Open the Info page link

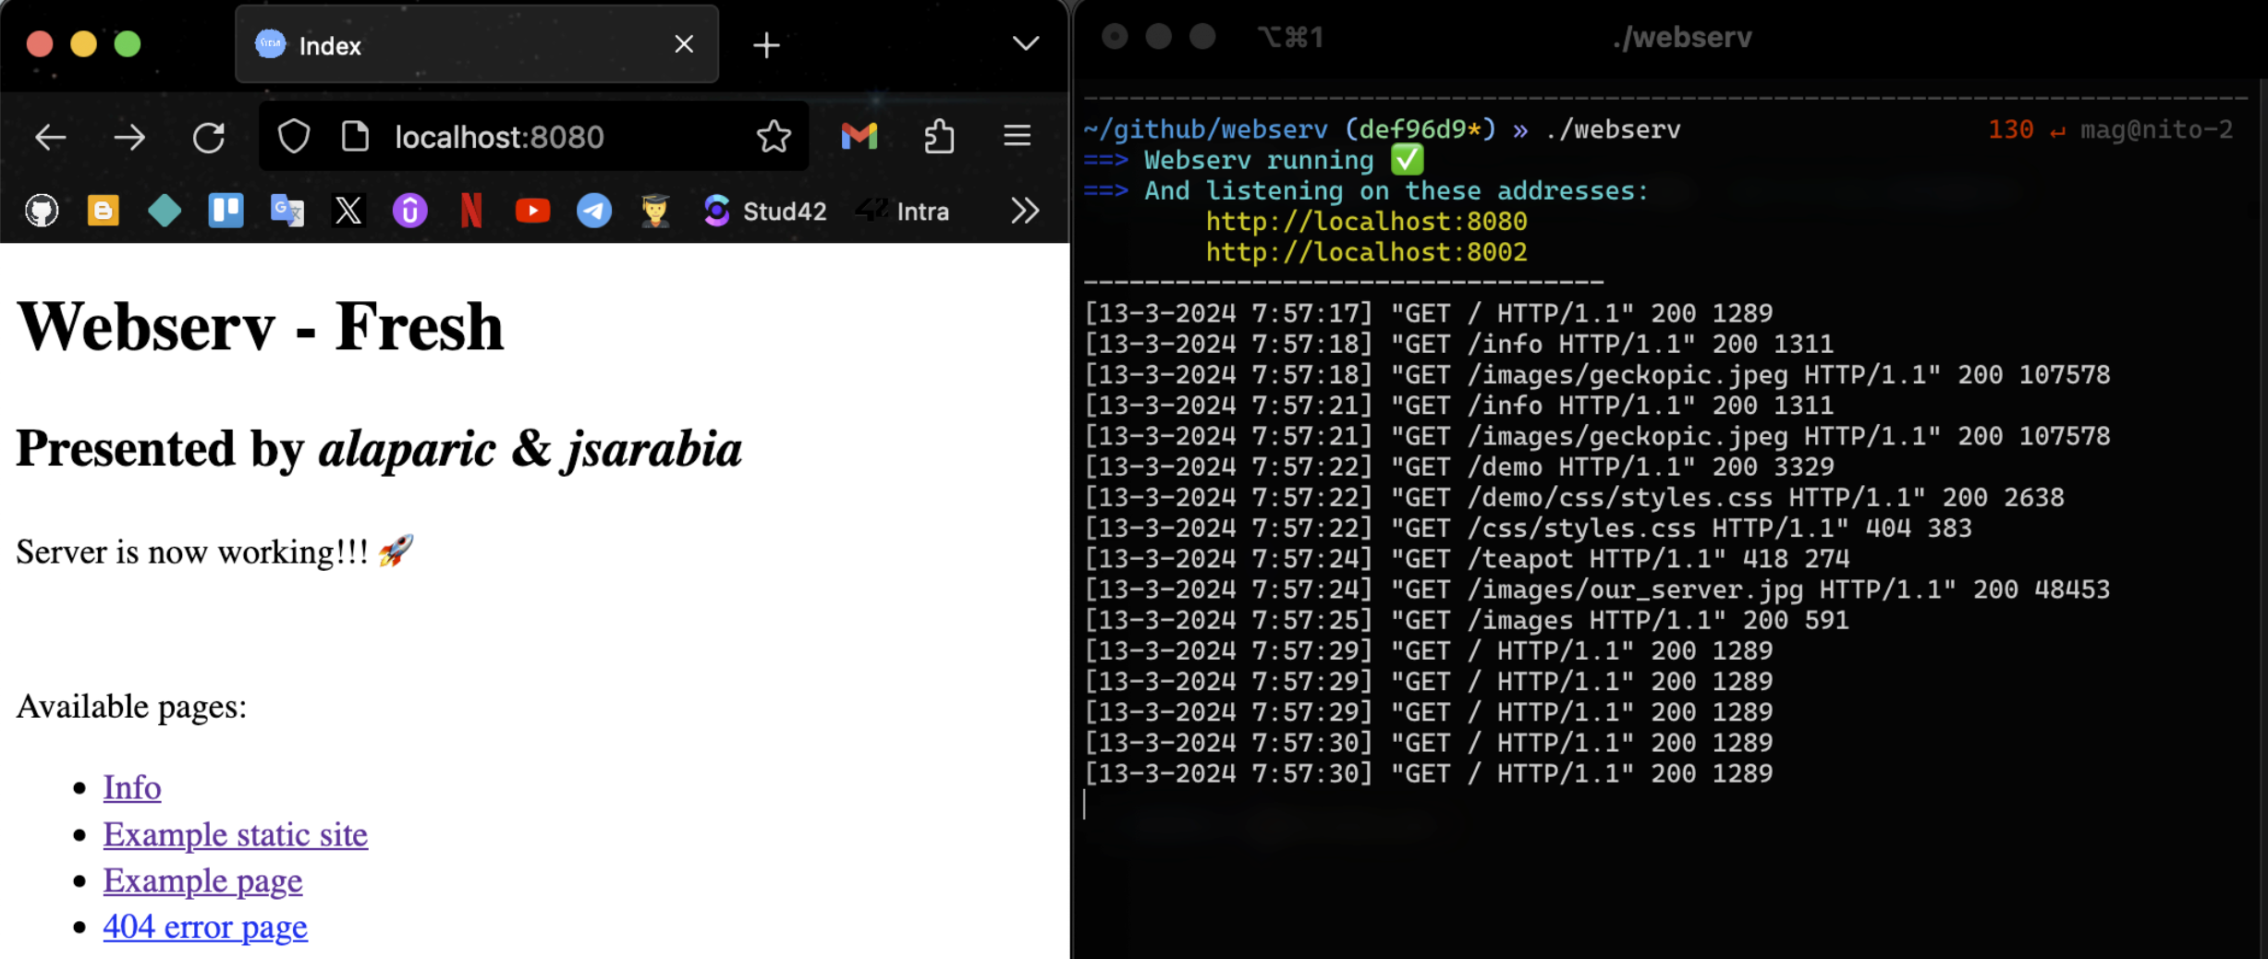[132, 787]
